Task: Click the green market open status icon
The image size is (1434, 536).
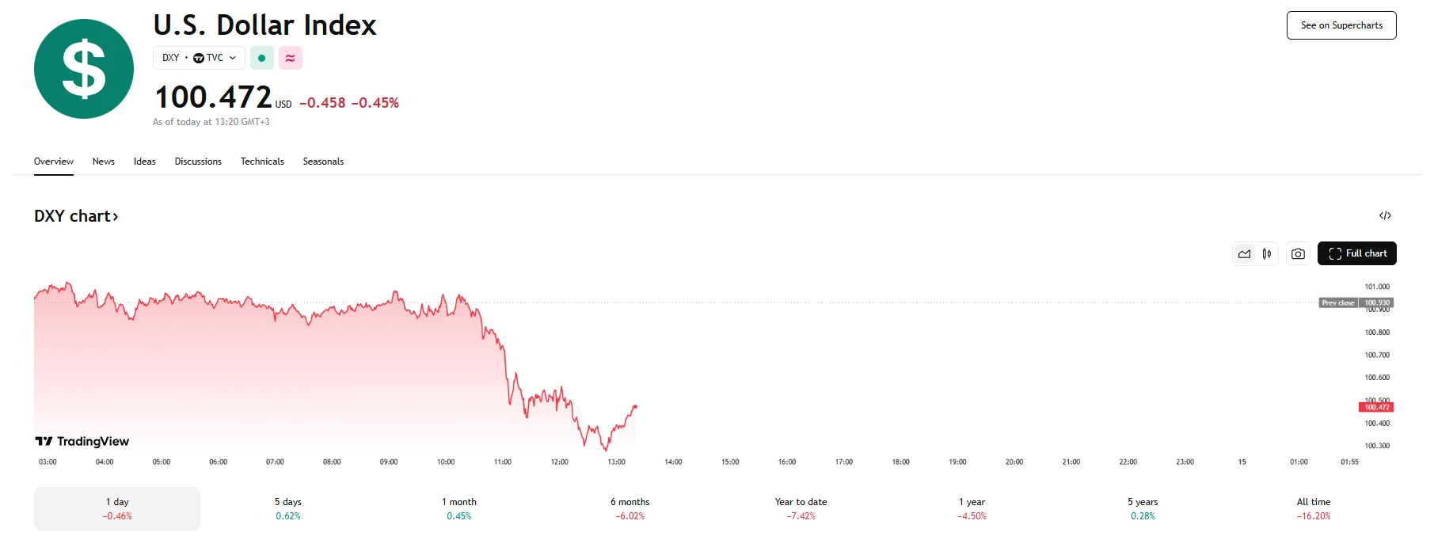Action: tap(261, 58)
